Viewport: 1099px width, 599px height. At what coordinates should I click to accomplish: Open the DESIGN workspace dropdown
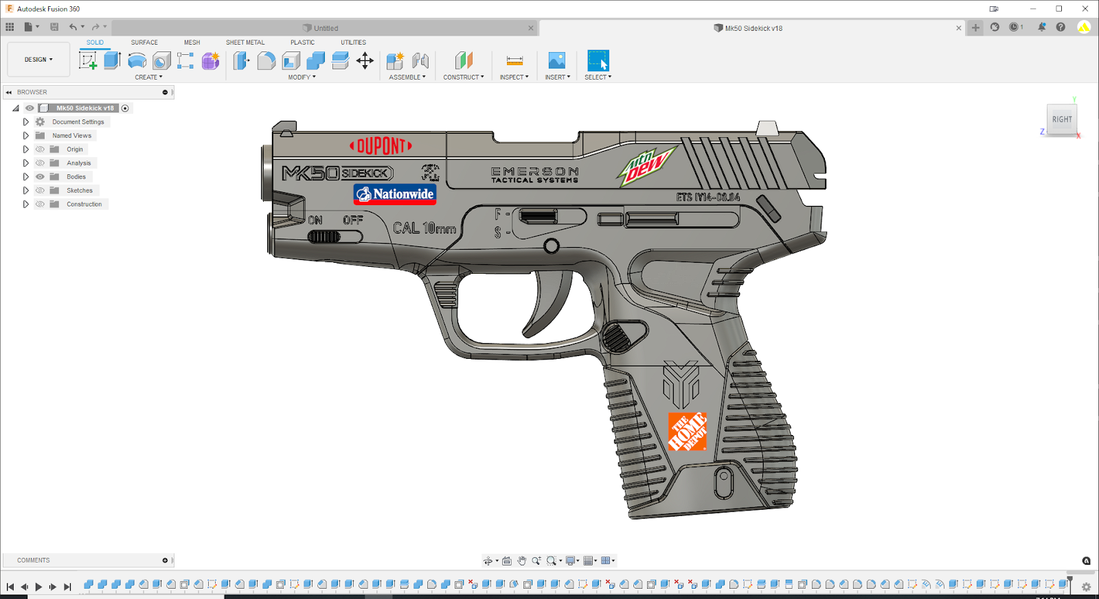tap(38, 60)
